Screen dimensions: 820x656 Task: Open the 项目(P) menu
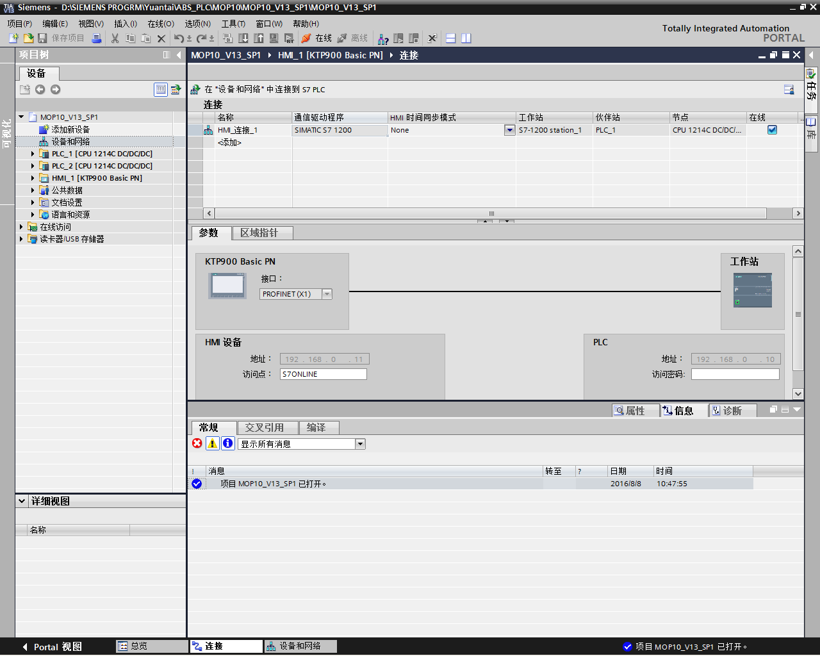(x=20, y=24)
